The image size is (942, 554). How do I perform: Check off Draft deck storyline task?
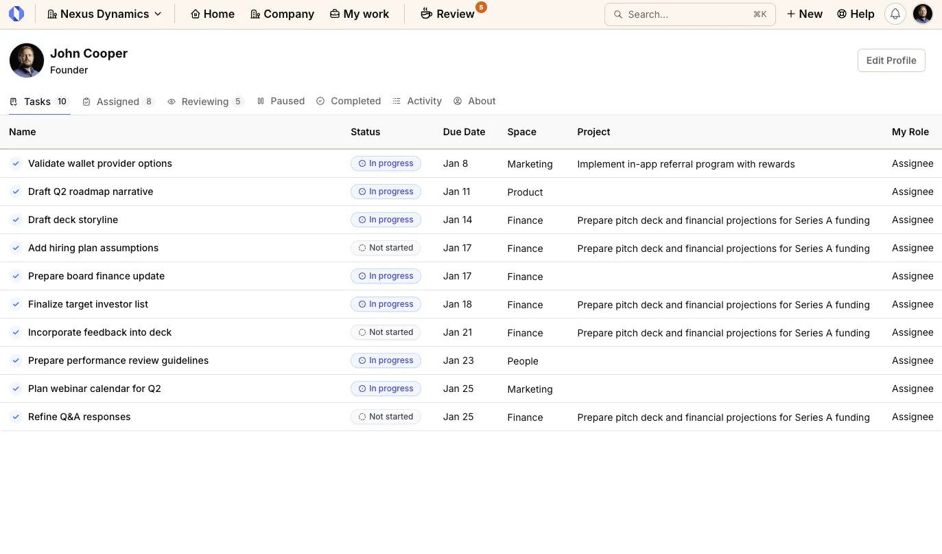16,220
